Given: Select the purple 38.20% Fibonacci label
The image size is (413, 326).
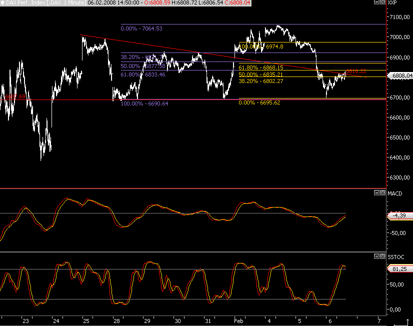Looking at the screenshot, I should point(141,57).
